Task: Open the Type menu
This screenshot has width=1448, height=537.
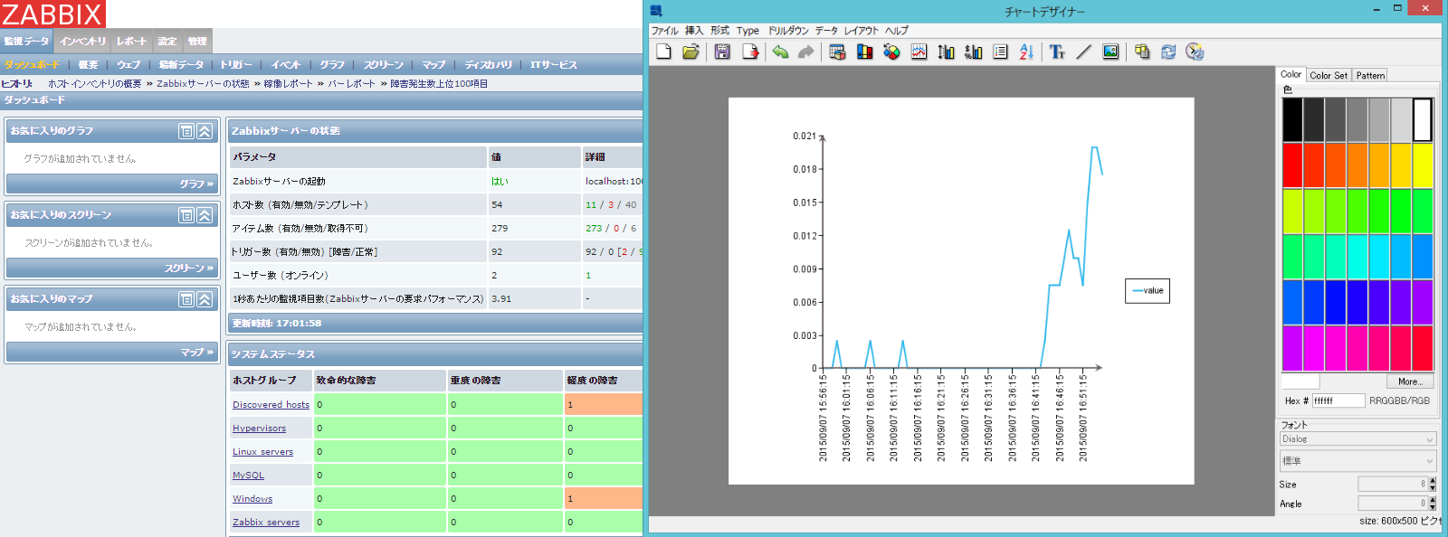Action: [748, 31]
